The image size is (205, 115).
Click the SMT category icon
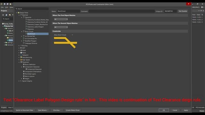click(21, 48)
